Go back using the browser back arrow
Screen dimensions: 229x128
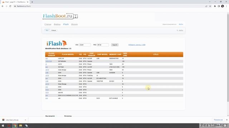pos(3,6)
